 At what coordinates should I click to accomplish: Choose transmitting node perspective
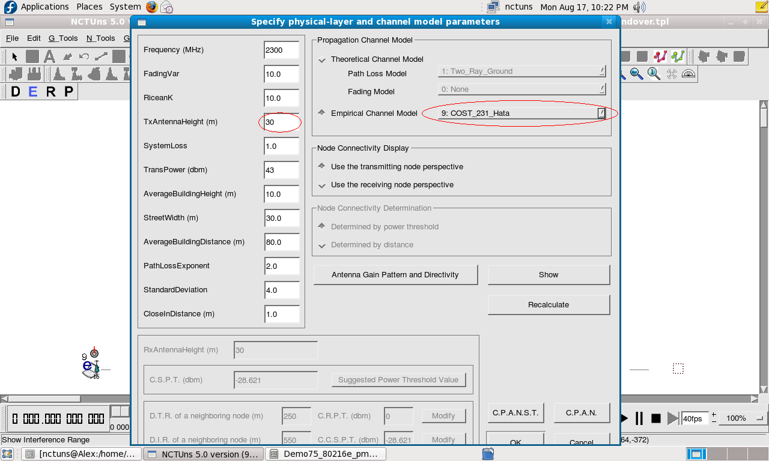[x=322, y=167]
